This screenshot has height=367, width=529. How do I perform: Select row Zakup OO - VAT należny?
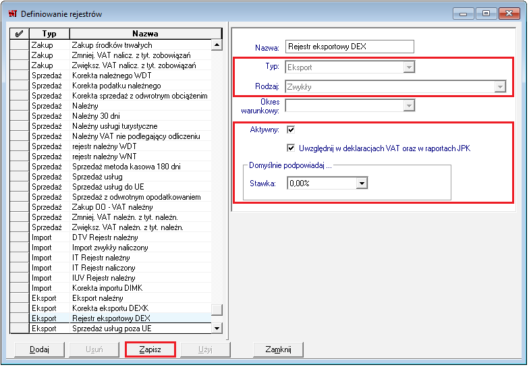[x=111, y=206]
